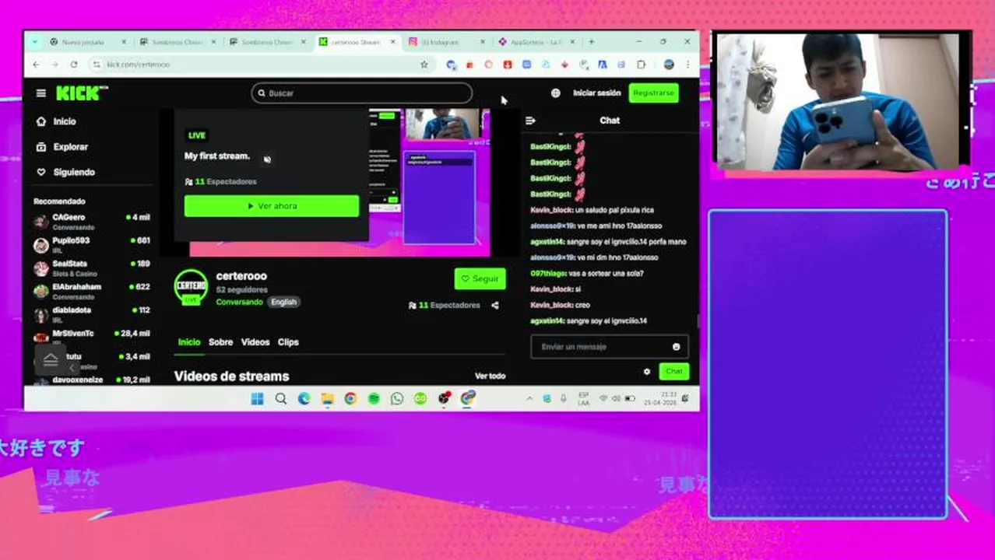The width and height of the screenshot is (995, 560).
Task: Open the emoji picker in chat input
Action: (x=676, y=347)
